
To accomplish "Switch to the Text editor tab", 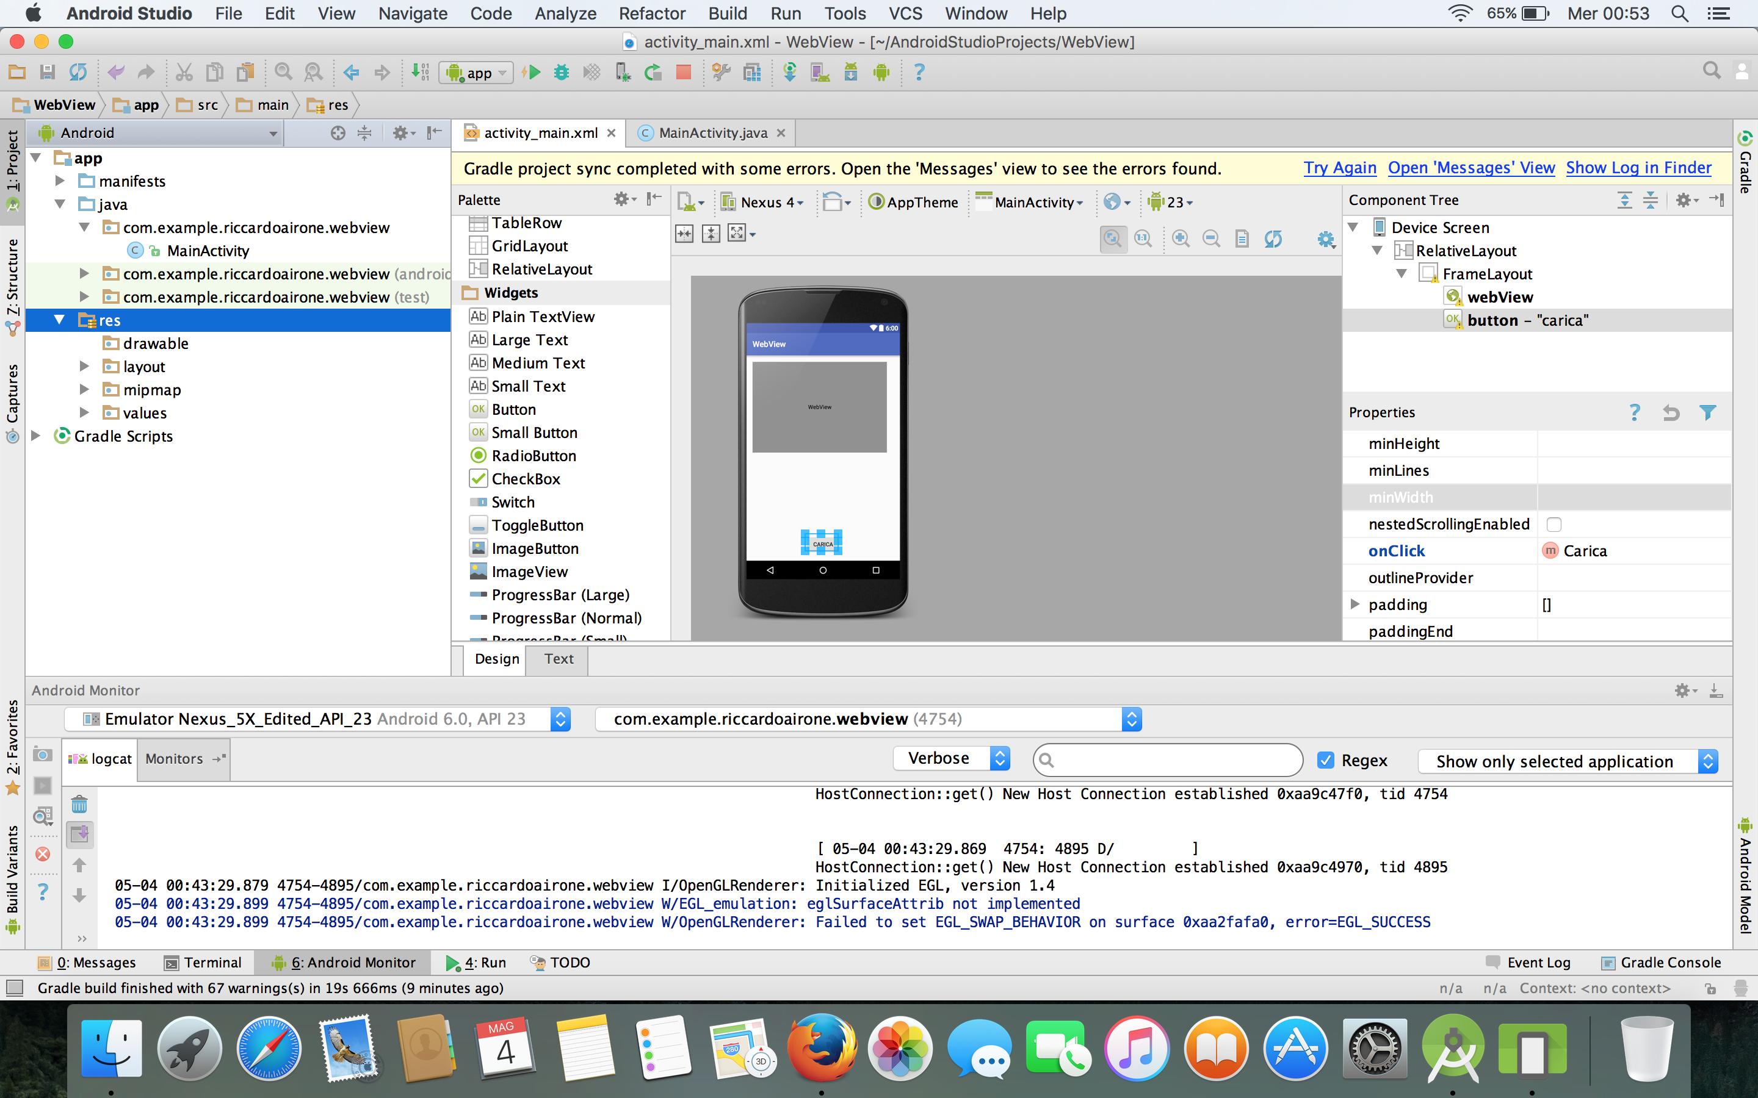I will point(559,659).
